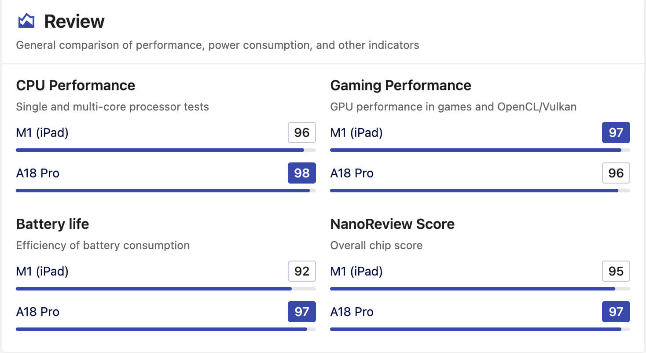Select the Gaming Performance section heading
Viewport: 646px width, 353px height.
pos(400,85)
